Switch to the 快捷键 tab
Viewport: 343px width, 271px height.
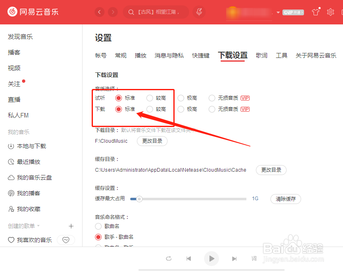pos(201,55)
